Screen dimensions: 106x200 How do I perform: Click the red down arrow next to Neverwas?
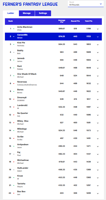pyautogui.click(x=14, y=84)
